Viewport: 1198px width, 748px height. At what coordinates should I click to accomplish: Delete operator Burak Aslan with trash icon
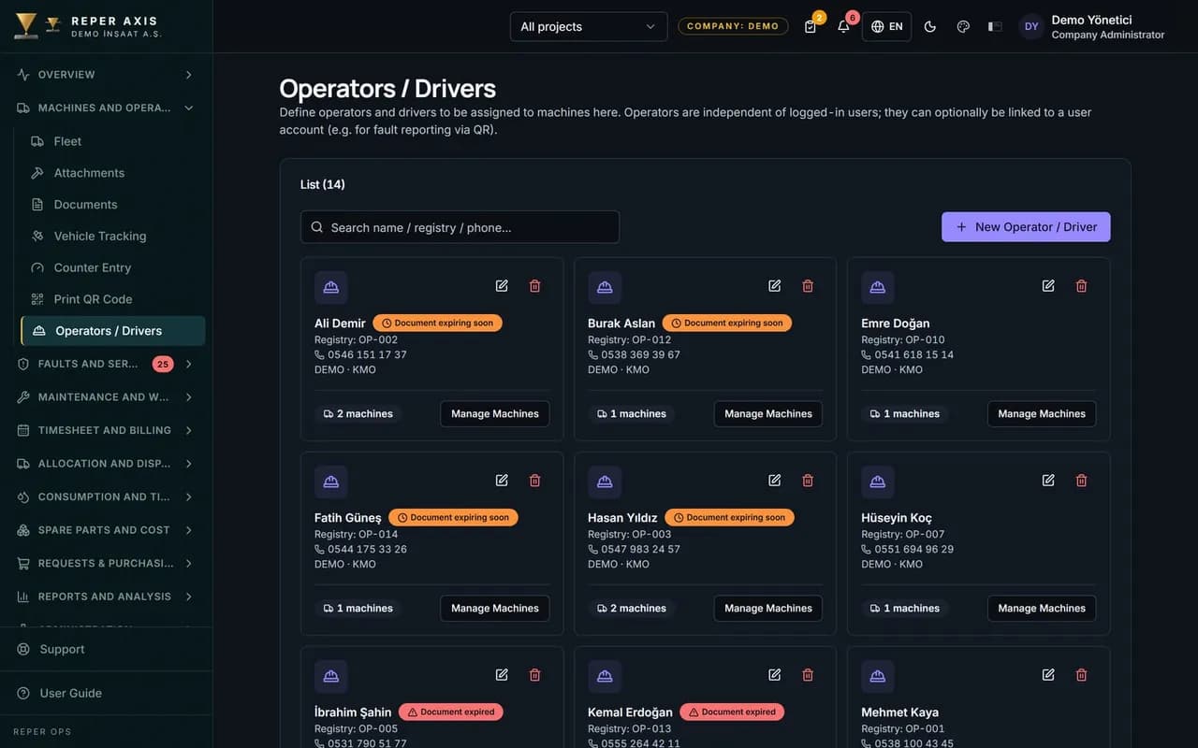coord(808,286)
